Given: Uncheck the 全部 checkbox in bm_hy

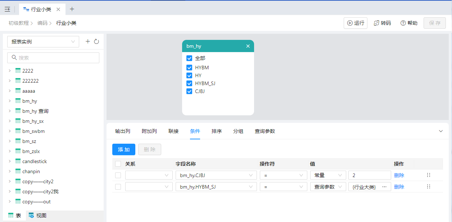Looking at the screenshot, I should (x=189, y=58).
